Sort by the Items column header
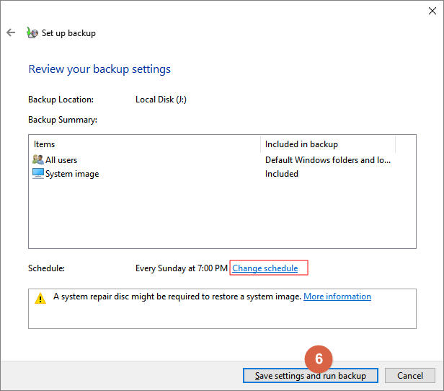Screen dimensions: 444x391 click(x=45, y=144)
